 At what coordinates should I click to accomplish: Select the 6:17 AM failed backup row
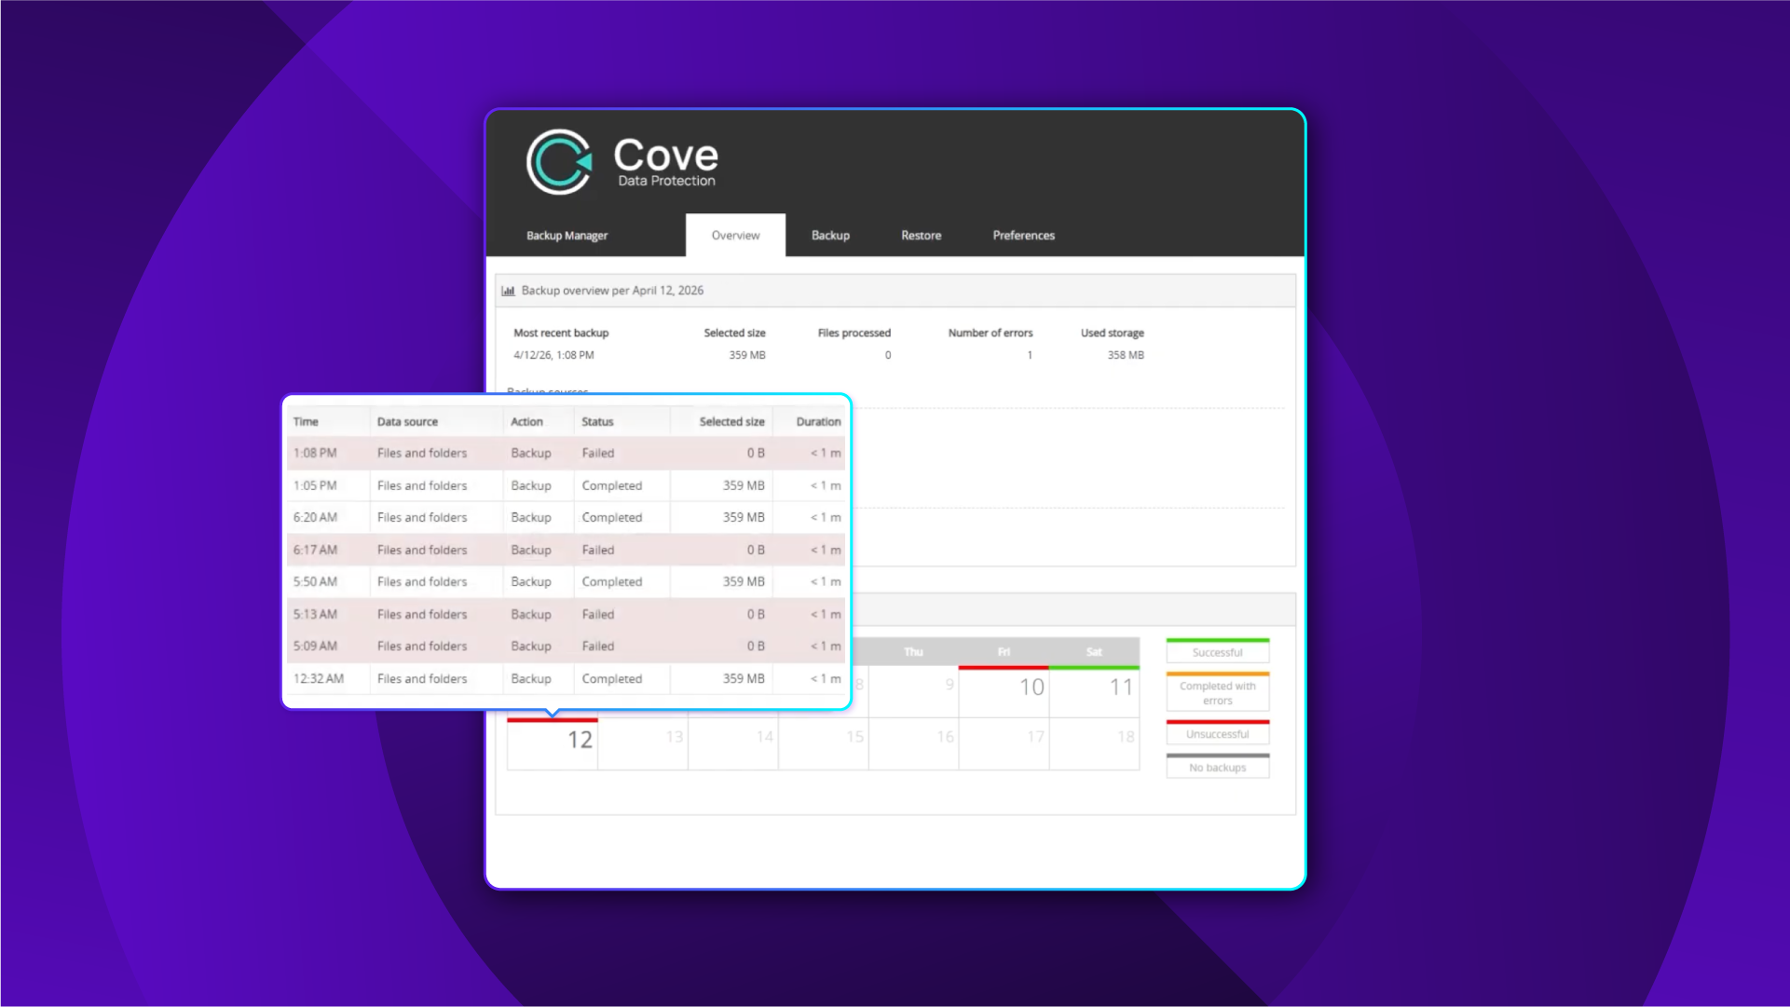click(x=567, y=550)
